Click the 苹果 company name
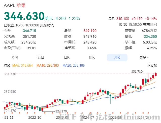 [21, 6]
